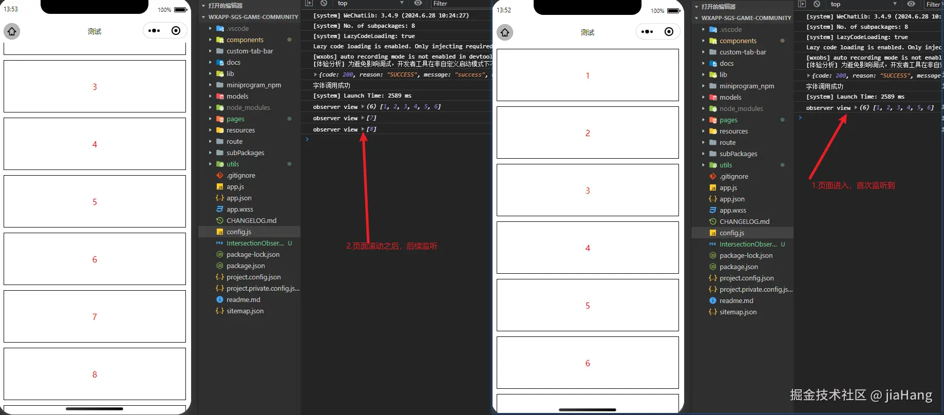Expand utils folder in right tree

[703, 165]
